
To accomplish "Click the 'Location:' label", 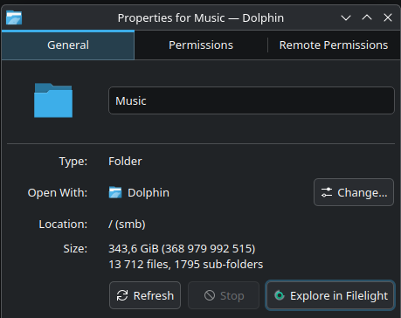I will click(63, 225).
